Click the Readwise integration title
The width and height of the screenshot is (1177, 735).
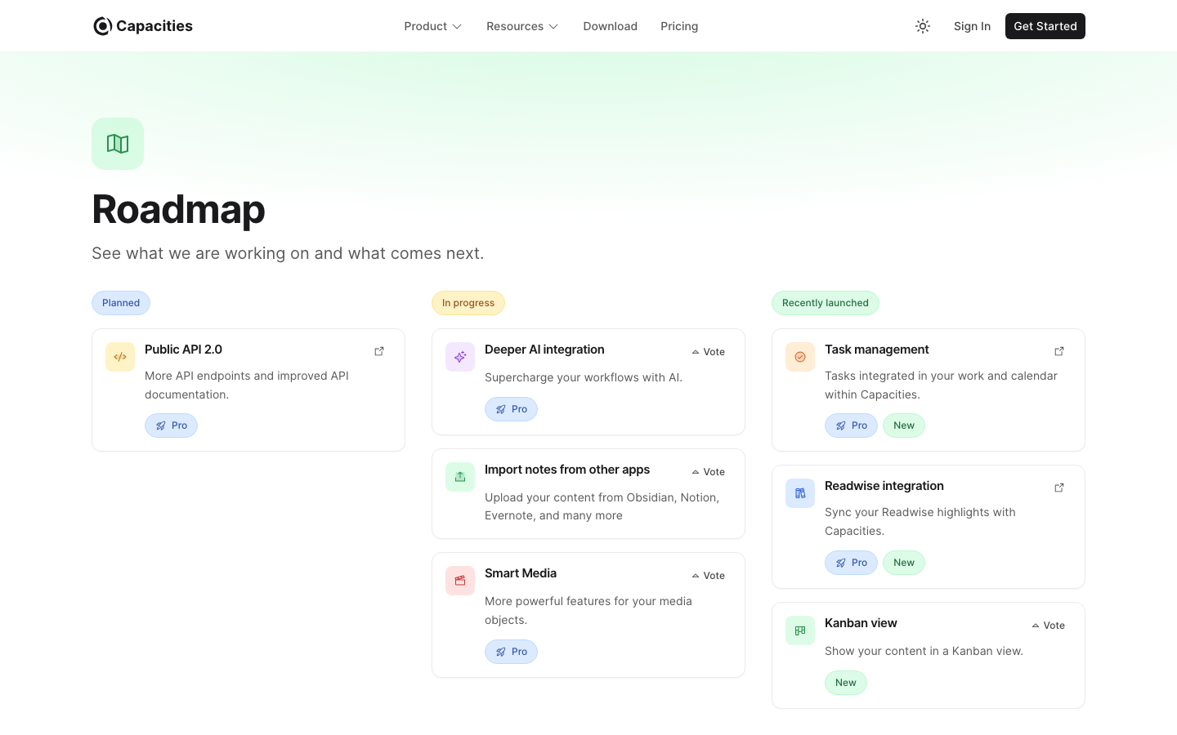coord(884,486)
